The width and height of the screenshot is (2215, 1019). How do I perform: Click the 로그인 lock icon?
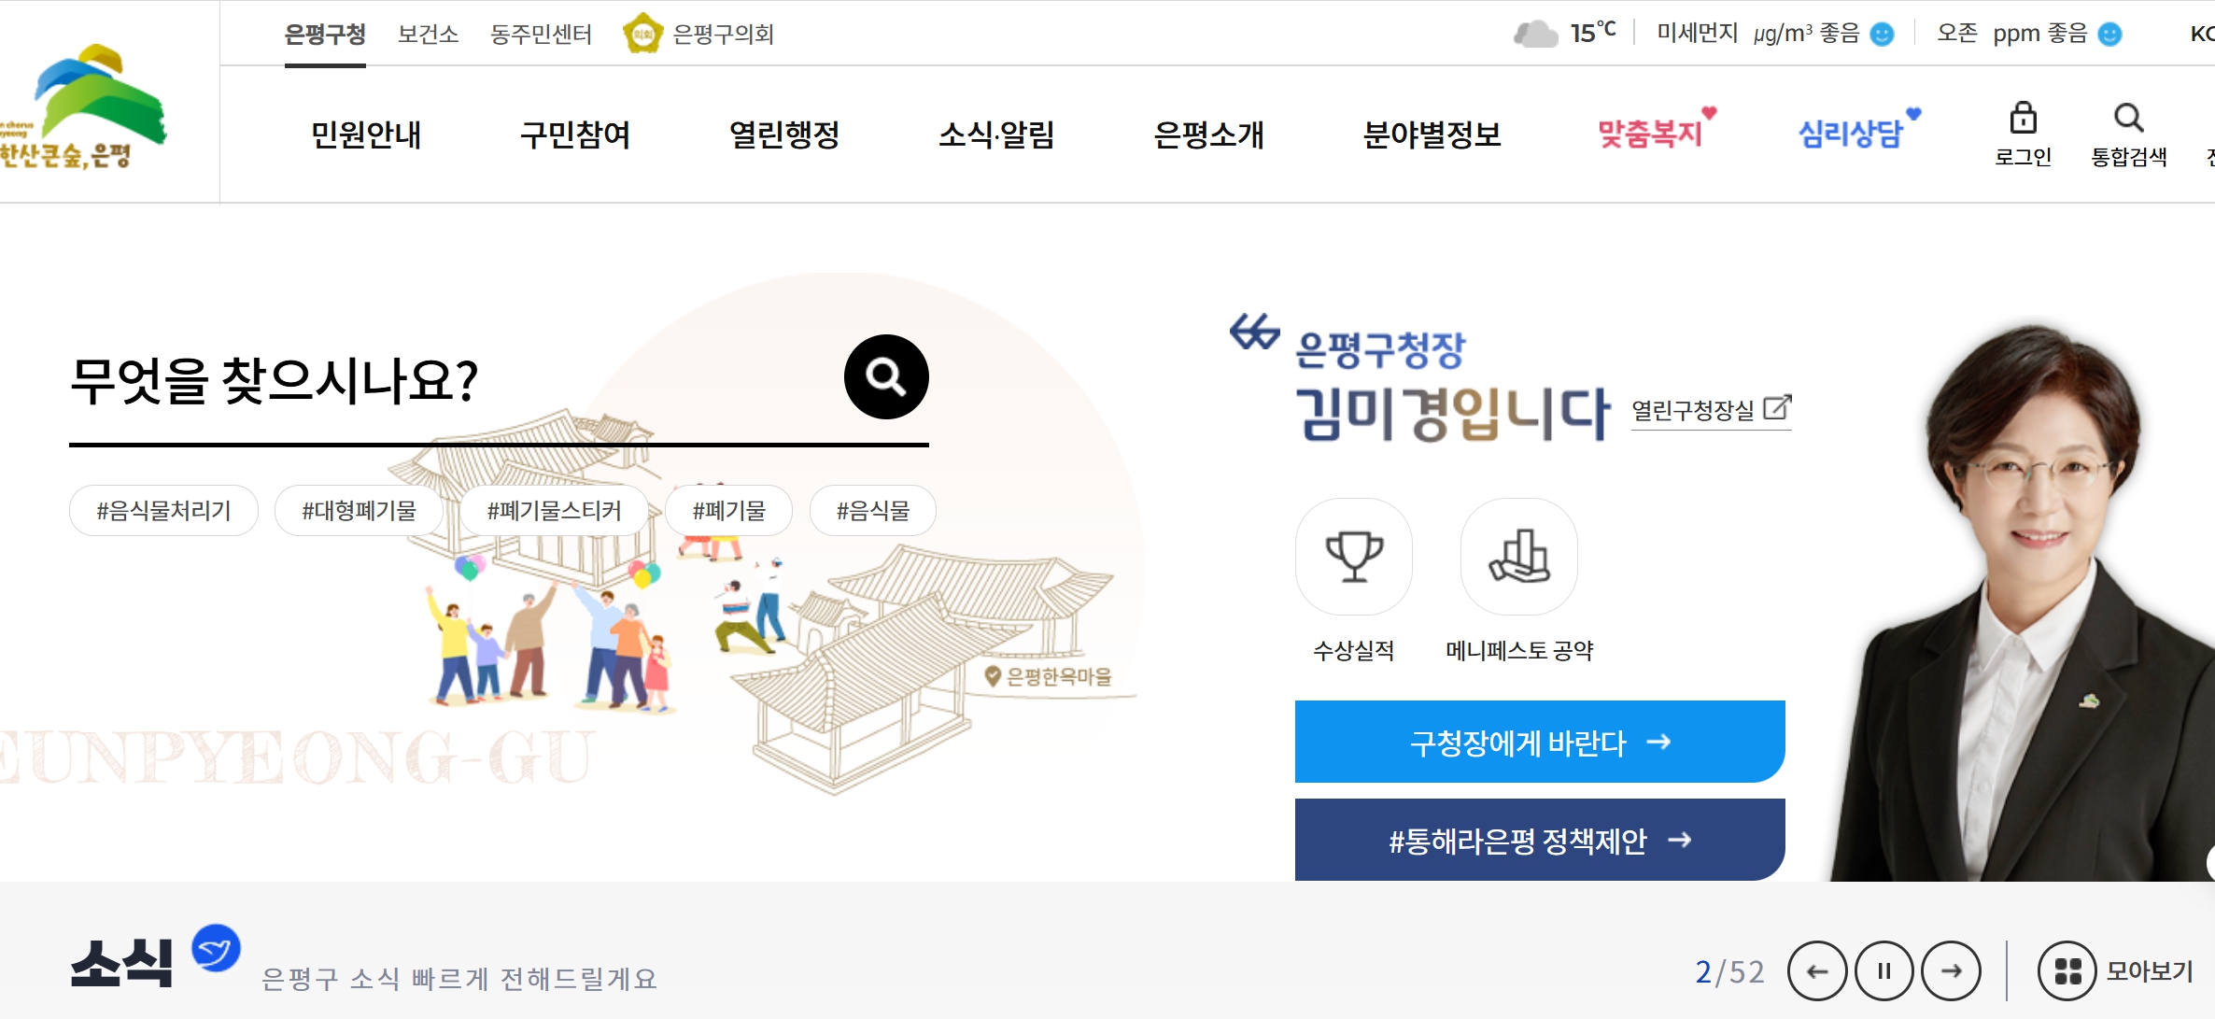click(2023, 117)
